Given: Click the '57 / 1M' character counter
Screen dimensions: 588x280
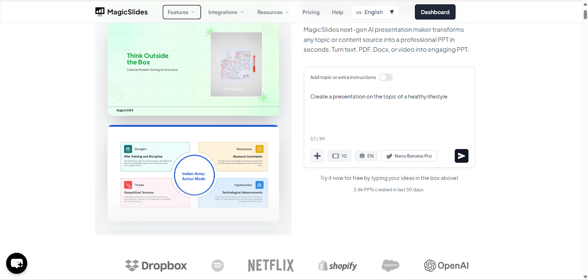Looking at the screenshot, I should 317,139.
